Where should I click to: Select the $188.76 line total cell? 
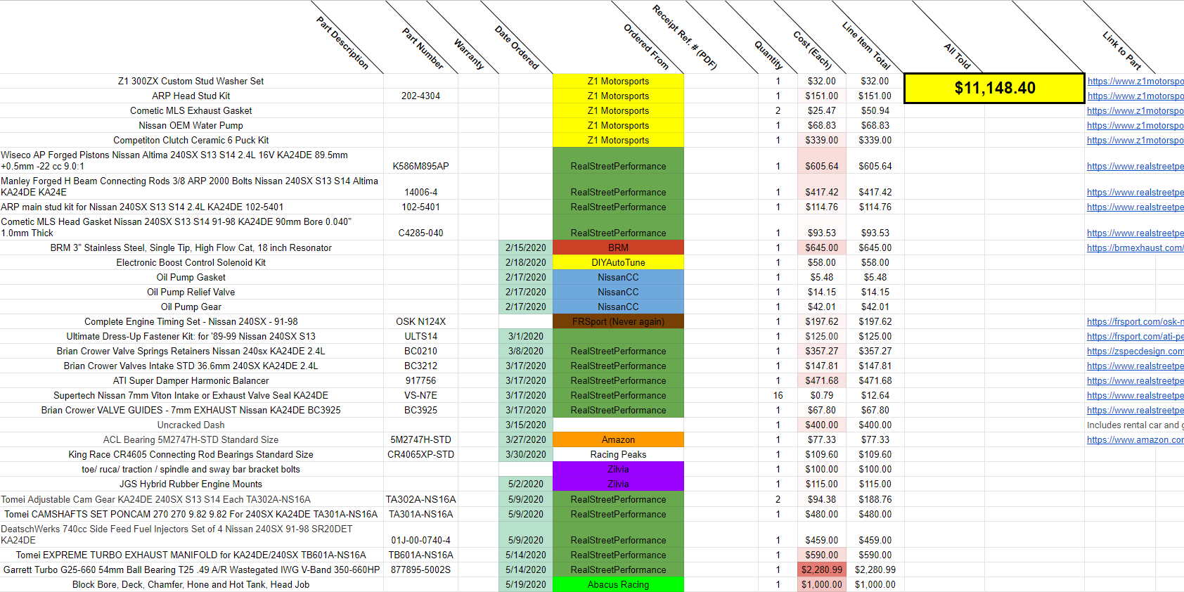pos(875,500)
